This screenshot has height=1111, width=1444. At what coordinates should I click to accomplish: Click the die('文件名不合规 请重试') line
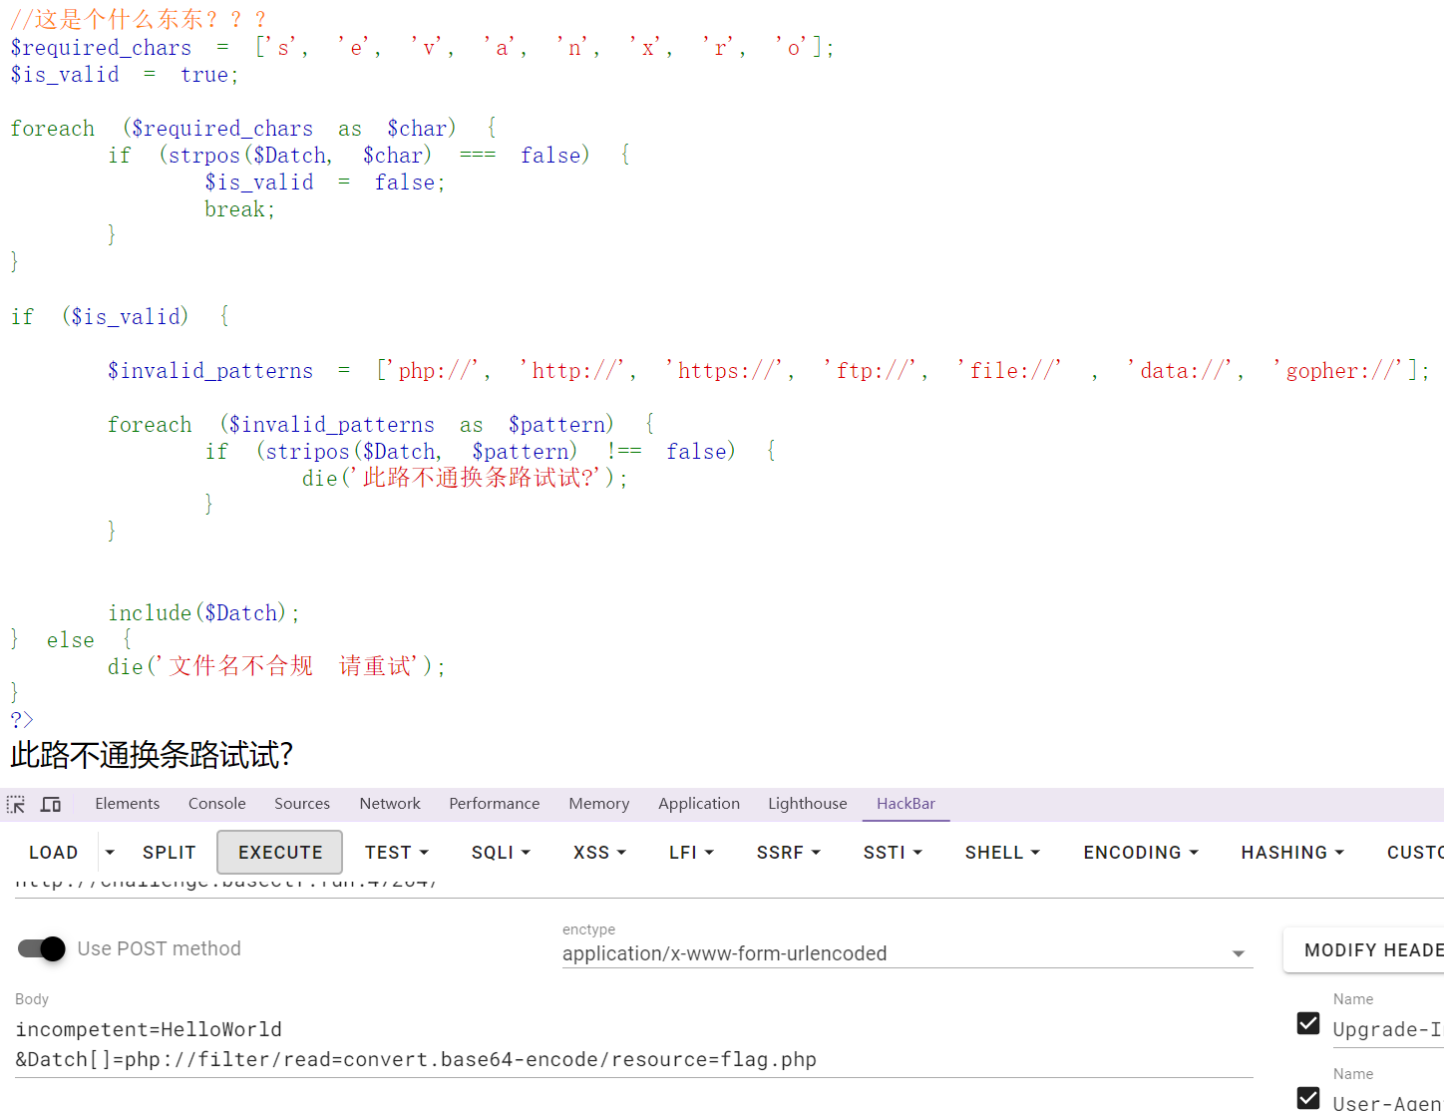point(277,666)
